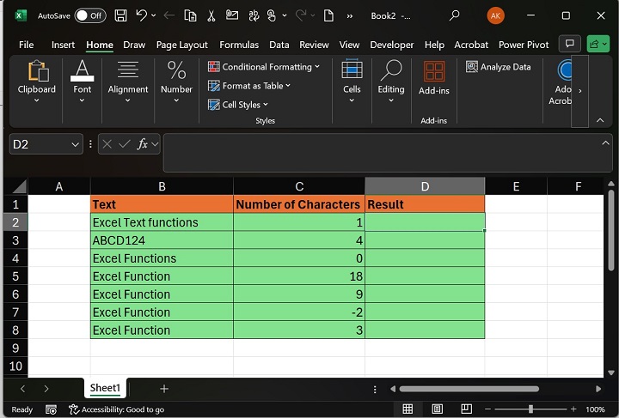
Task: Select cell C5 containing 18
Action: click(x=298, y=276)
